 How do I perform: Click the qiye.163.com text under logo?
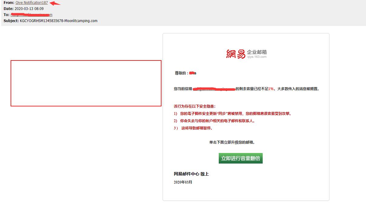pos(257,57)
